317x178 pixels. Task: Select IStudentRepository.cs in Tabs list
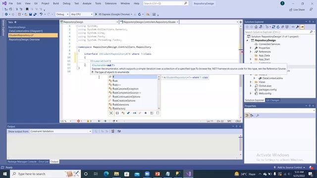(33, 35)
